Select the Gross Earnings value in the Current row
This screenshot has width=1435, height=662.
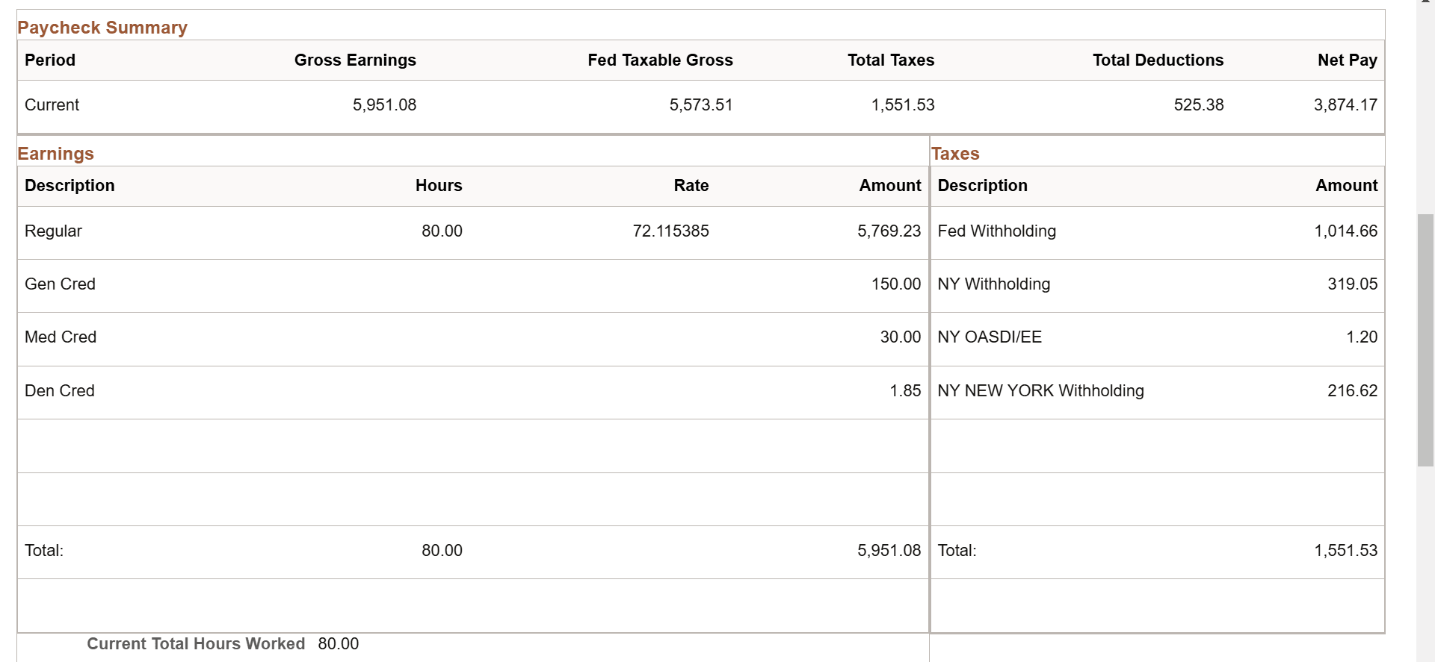pyautogui.click(x=384, y=105)
